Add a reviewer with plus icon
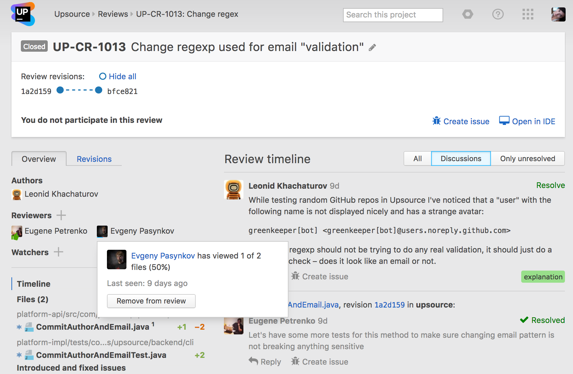 (x=61, y=215)
